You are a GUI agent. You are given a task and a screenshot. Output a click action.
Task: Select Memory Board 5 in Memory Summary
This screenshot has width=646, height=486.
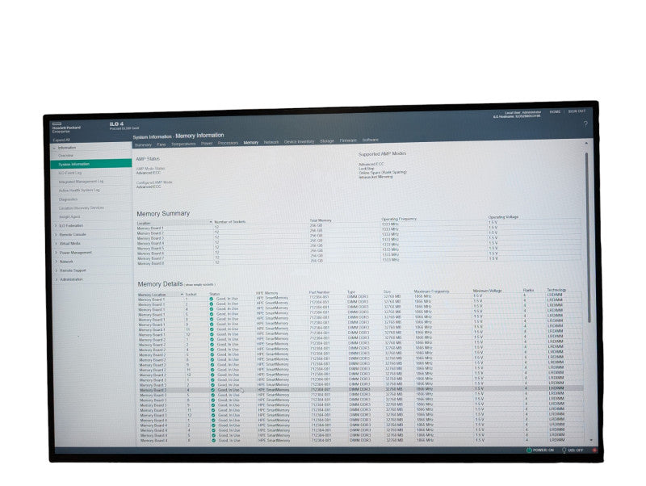click(150, 249)
